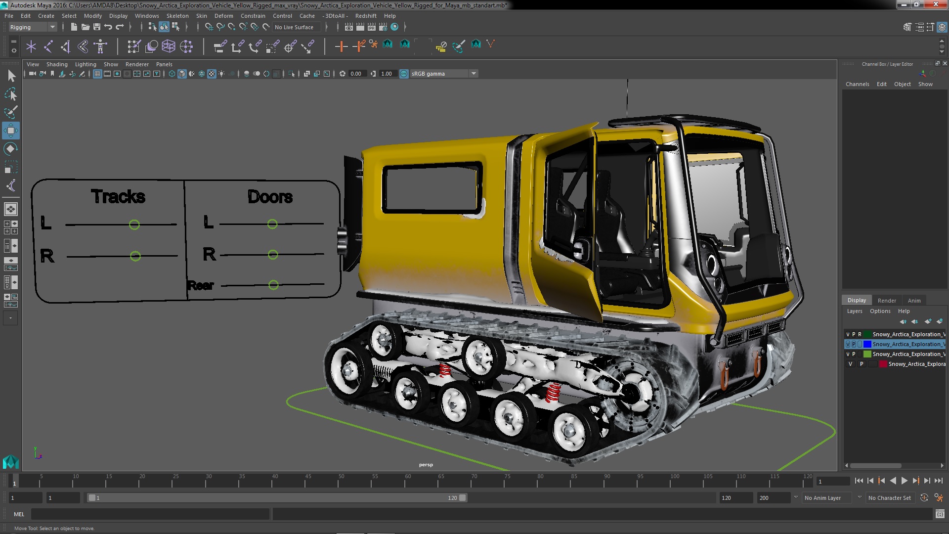
Task: Activate the Paint Selection tool
Action: tap(11, 112)
